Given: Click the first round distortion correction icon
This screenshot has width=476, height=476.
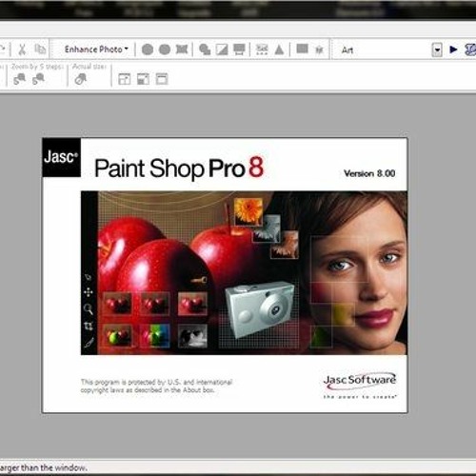Looking at the screenshot, I should [148, 50].
